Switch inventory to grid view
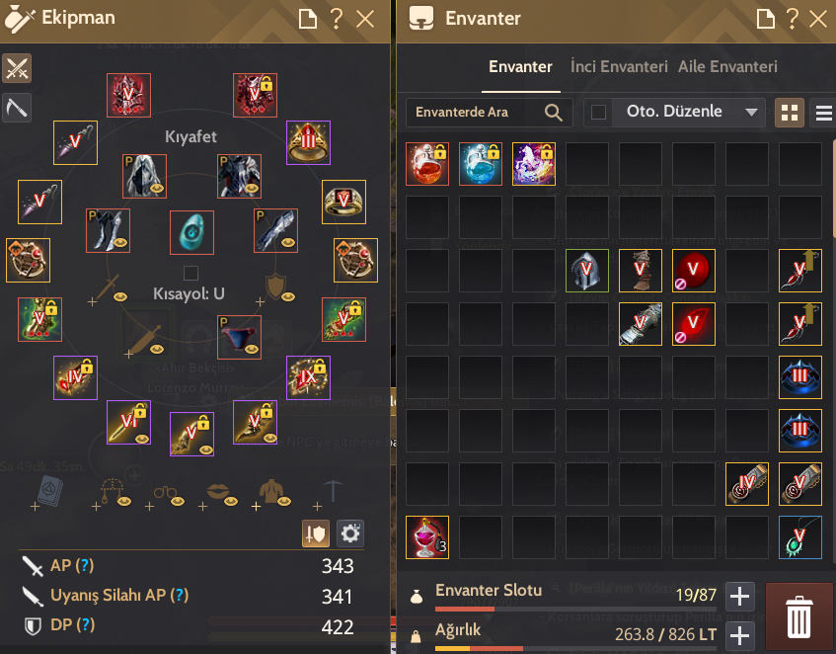836x654 pixels. click(789, 113)
